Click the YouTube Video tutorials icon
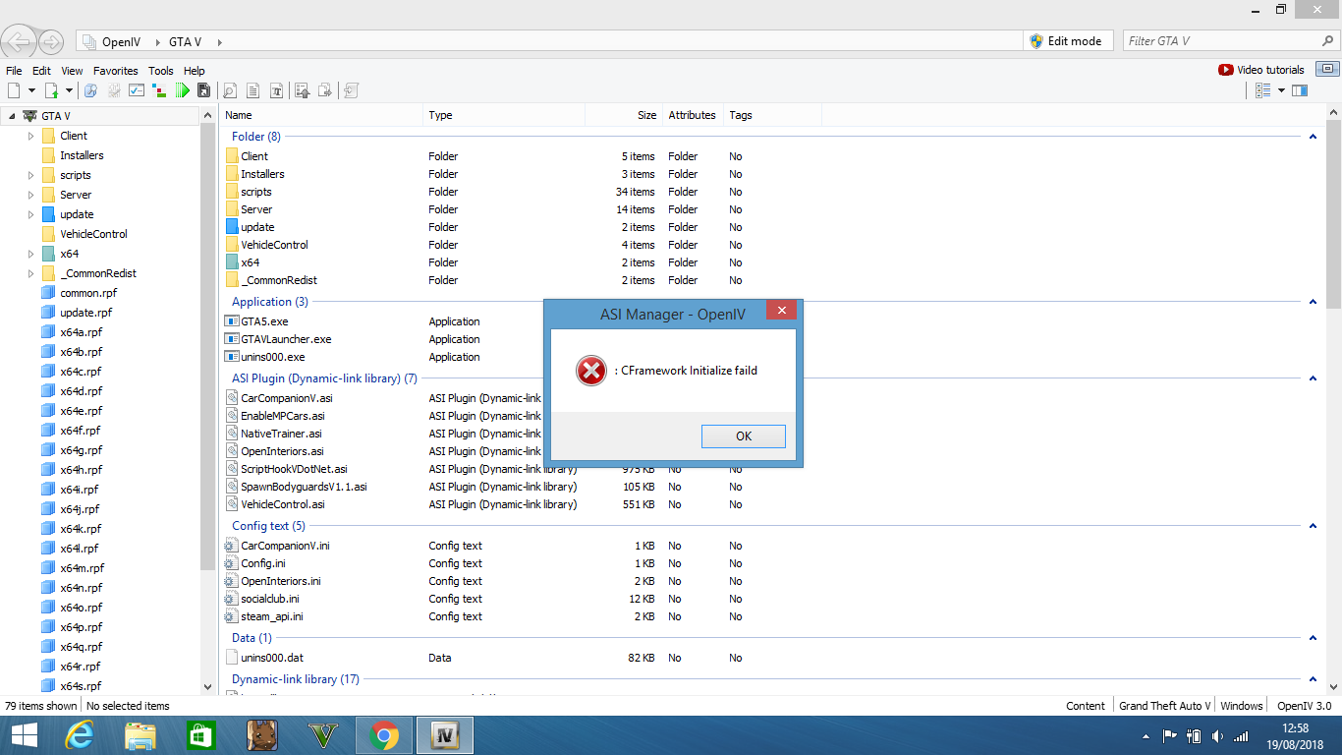The width and height of the screenshot is (1342, 755). pos(1225,70)
